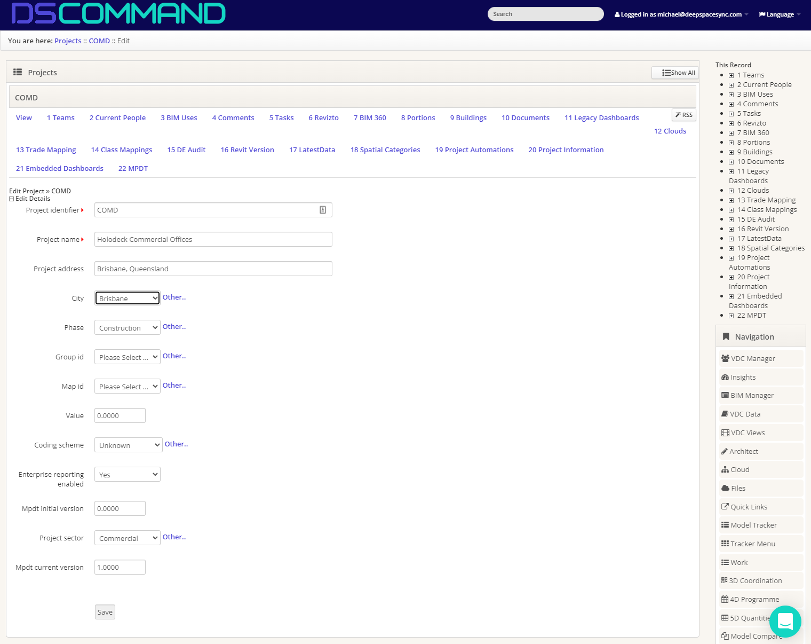Collapse the Edit Details section

(12, 199)
